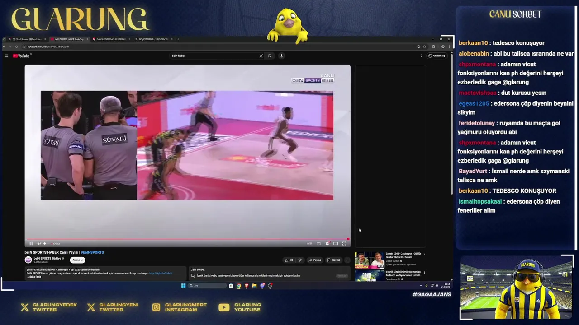Expand the description with ...daha fazla

pos(34,277)
